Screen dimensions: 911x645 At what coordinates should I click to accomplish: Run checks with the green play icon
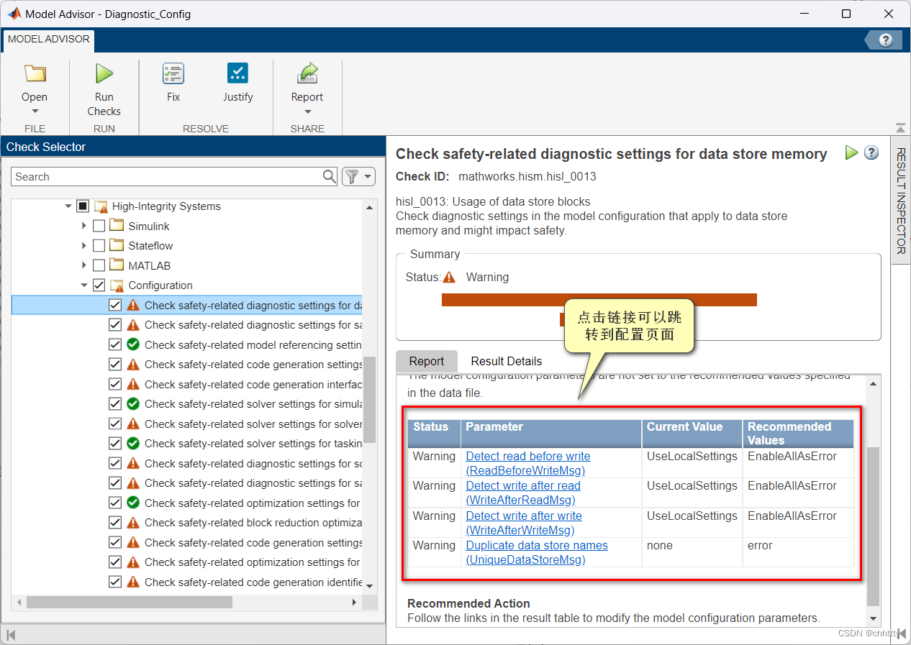pyautogui.click(x=104, y=73)
